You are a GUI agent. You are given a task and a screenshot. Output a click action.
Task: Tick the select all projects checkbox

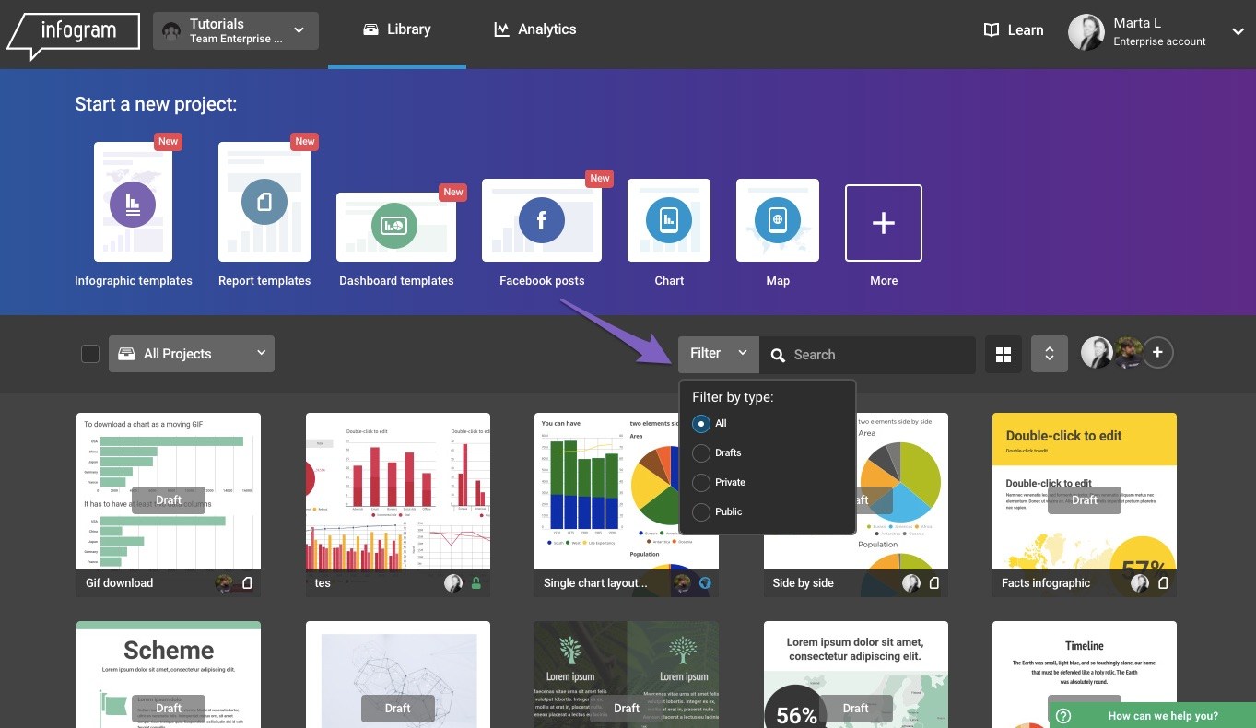click(x=90, y=354)
